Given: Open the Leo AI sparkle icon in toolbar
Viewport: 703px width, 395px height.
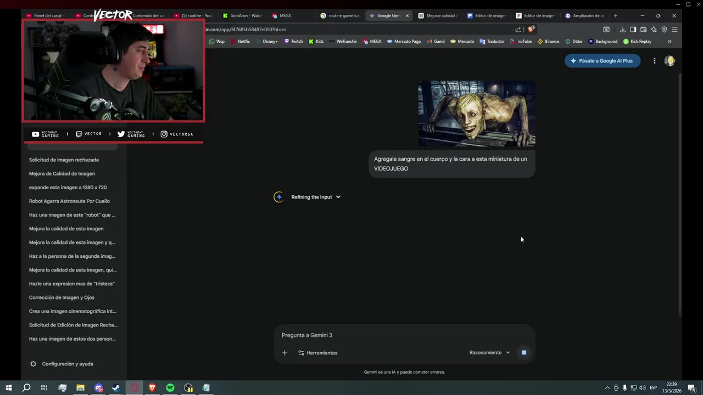Looking at the screenshot, I should [654, 30].
